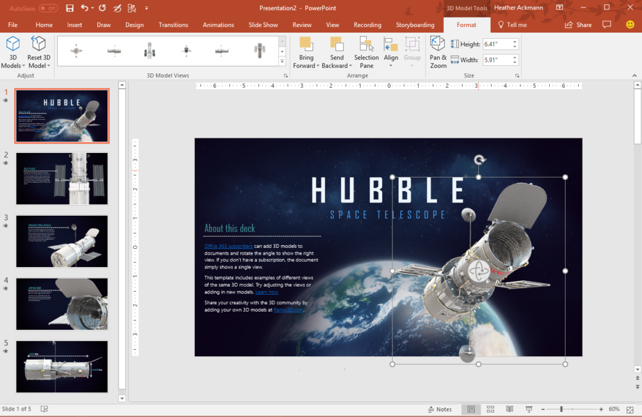Click the Save icon in the quick access toolbar

tap(70, 8)
